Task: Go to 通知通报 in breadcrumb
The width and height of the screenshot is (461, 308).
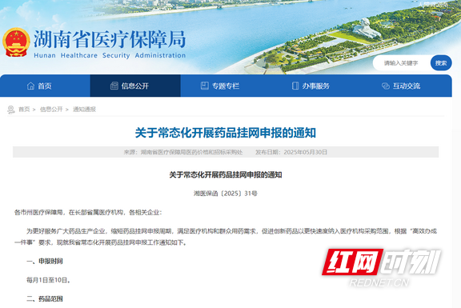Action: [84, 110]
